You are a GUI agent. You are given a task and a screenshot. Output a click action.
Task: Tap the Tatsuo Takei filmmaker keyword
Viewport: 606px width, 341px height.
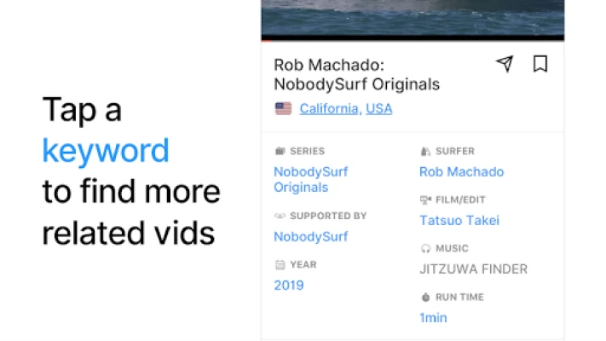tap(459, 221)
